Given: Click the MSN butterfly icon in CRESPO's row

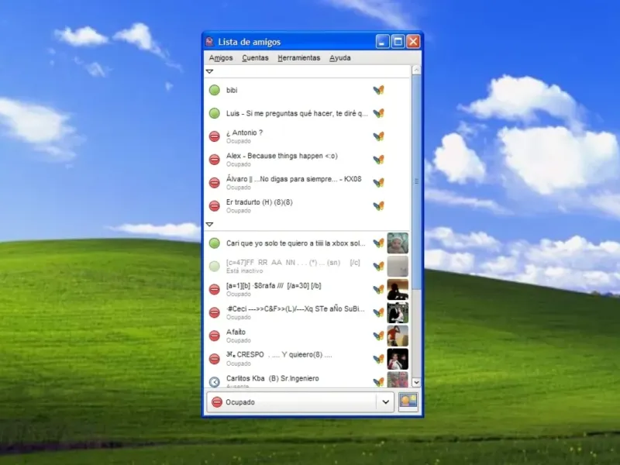Looking at the screenshot, I should pos(378,359).
